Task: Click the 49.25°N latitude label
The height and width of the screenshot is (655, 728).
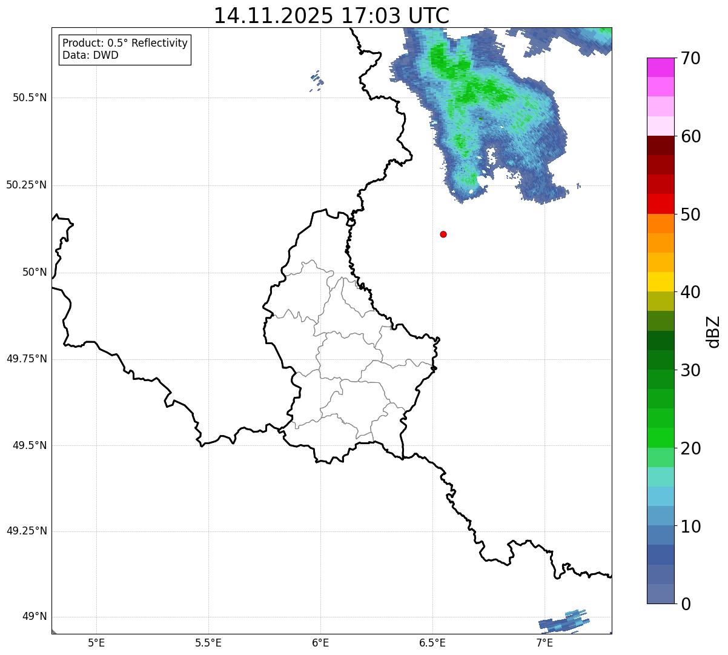Action: pos(27,531)
